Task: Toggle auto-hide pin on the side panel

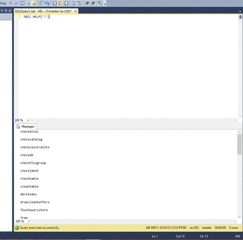Action: pos(6,11)
